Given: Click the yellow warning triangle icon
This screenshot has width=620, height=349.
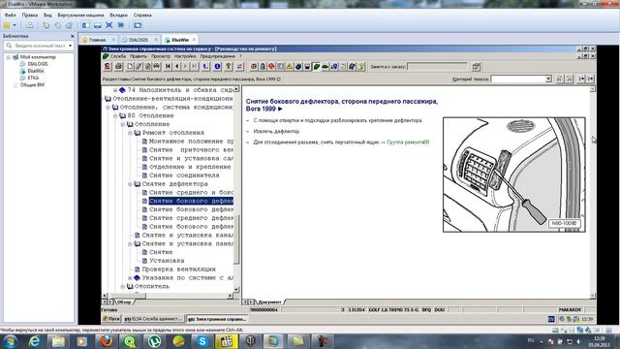Looking at the screenshot, I should [290, 67].
